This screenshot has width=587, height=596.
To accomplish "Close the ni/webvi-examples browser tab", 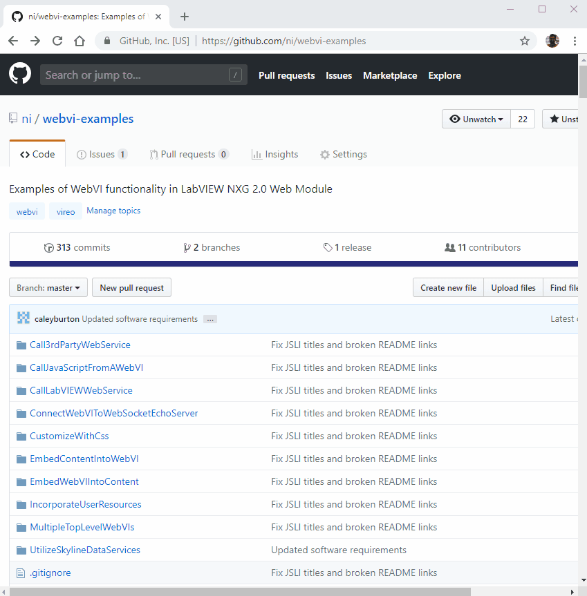I will [x=158, y=17].
